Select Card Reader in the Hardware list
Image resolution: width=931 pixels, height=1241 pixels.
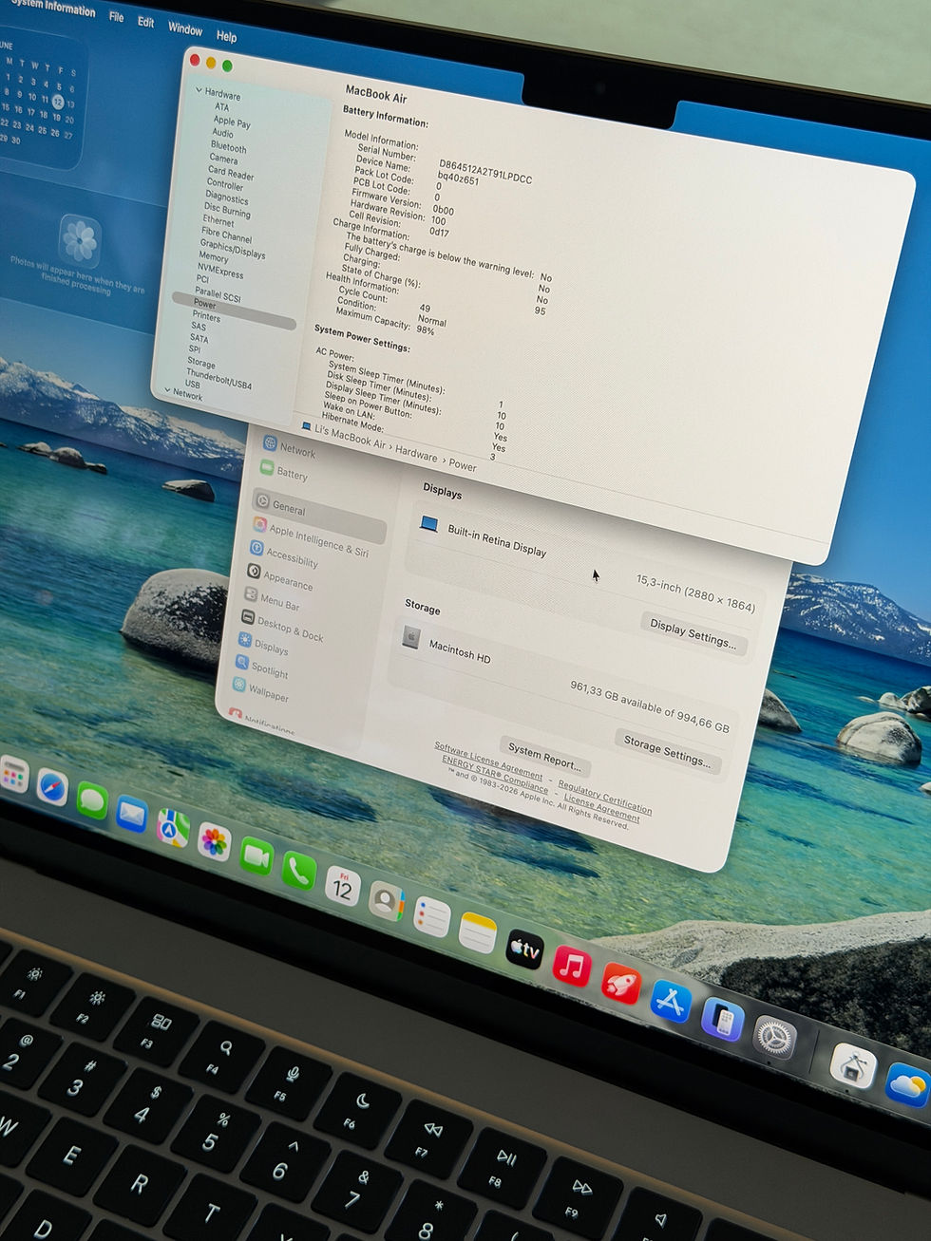click(x=231, y=173)
